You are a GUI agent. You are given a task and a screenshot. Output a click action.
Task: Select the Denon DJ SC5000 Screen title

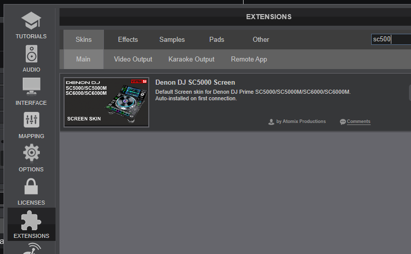click(x=195, y=83)
